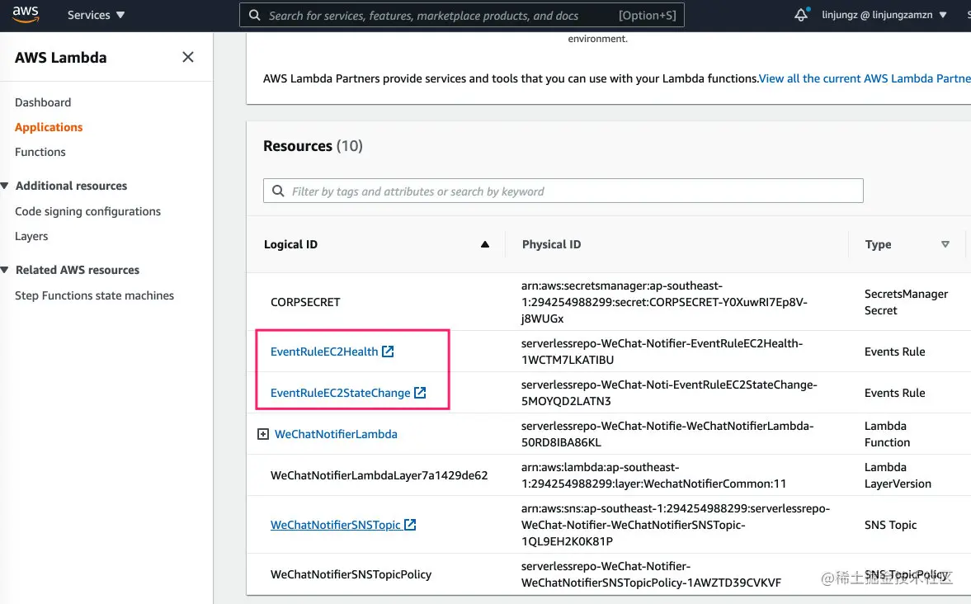This screenshot has height=604, width=971.
Task: Click the AWS logo home icon
Action: tap(26, 14)
